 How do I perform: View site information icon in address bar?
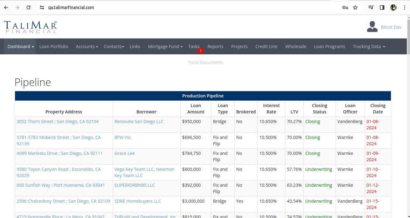(x=42, y=7)
